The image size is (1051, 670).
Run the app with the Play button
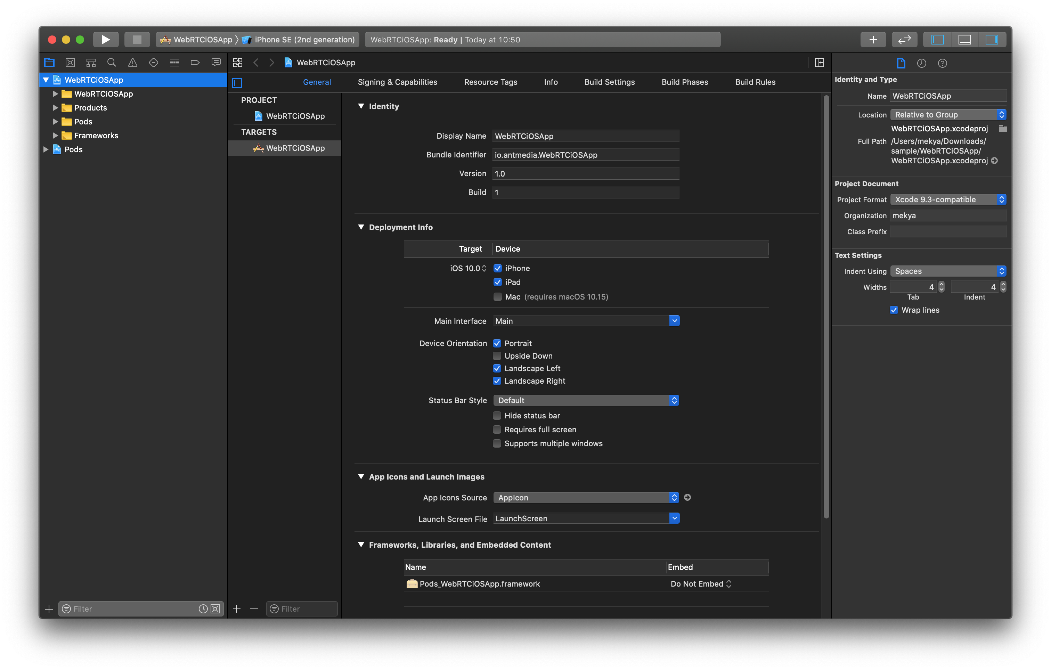point(106,40)
